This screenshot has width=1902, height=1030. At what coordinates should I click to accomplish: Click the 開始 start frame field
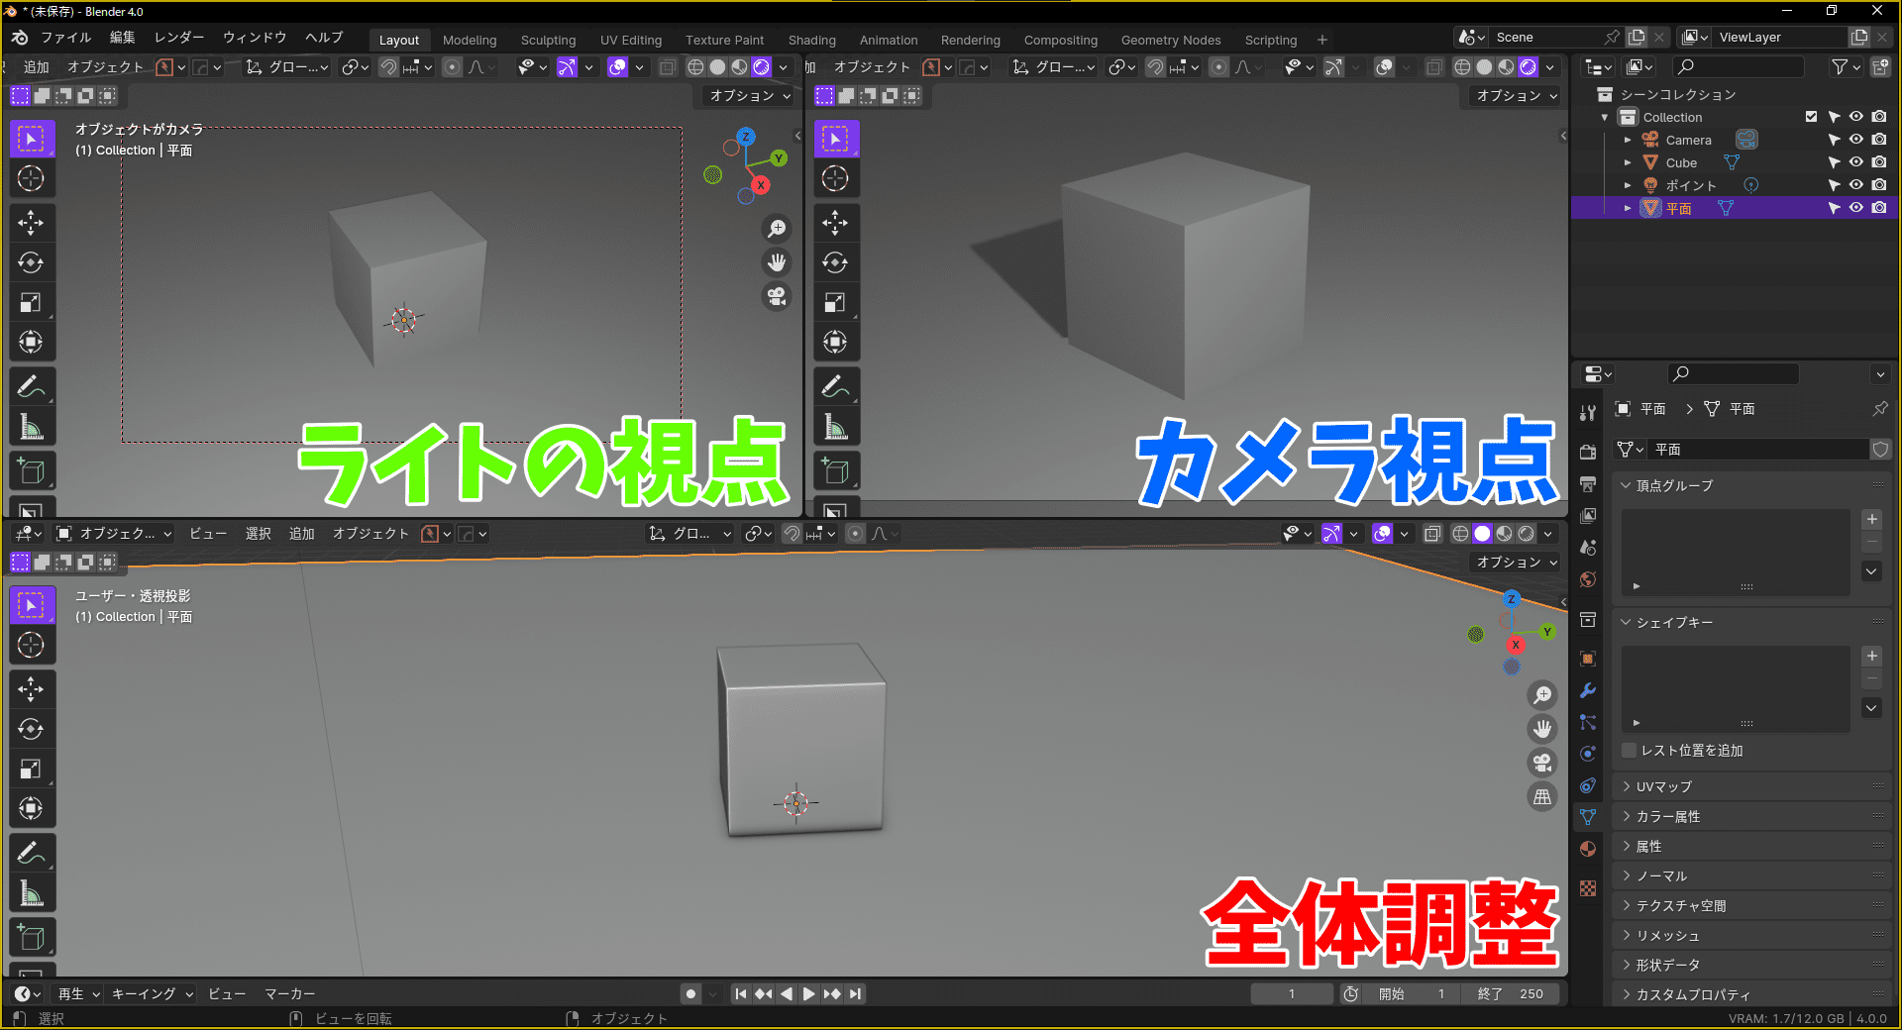pos(1412,993)
